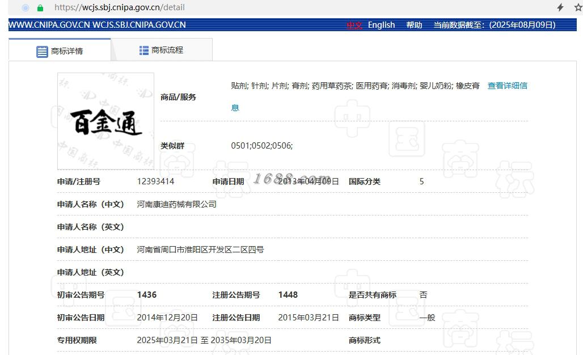Image resolution: width=583 pixels, height=355 pixels.
Task: Click the 商标流程 tab grid icon
Action: [x=144, y=50]
